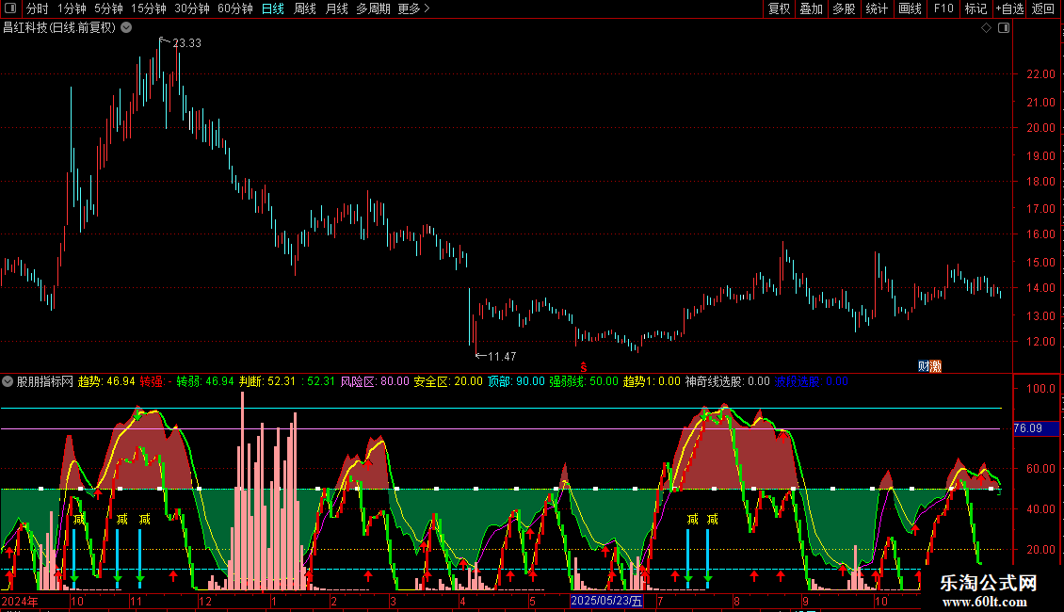Select the 分时 intraday tab
The width and height of the screenshot is (1064, 612).
point(37,8)
